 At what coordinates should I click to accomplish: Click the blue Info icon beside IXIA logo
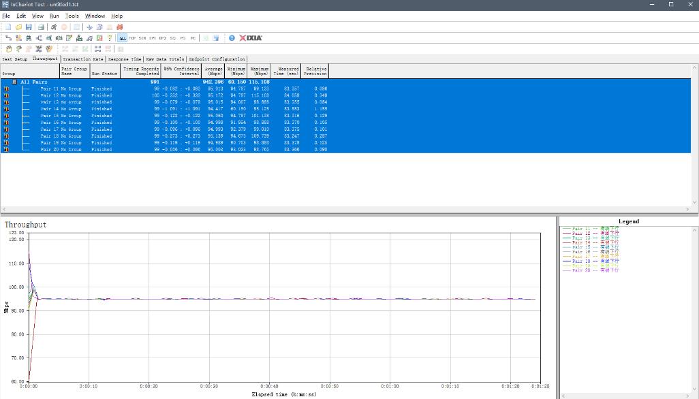tap(232, 38)
